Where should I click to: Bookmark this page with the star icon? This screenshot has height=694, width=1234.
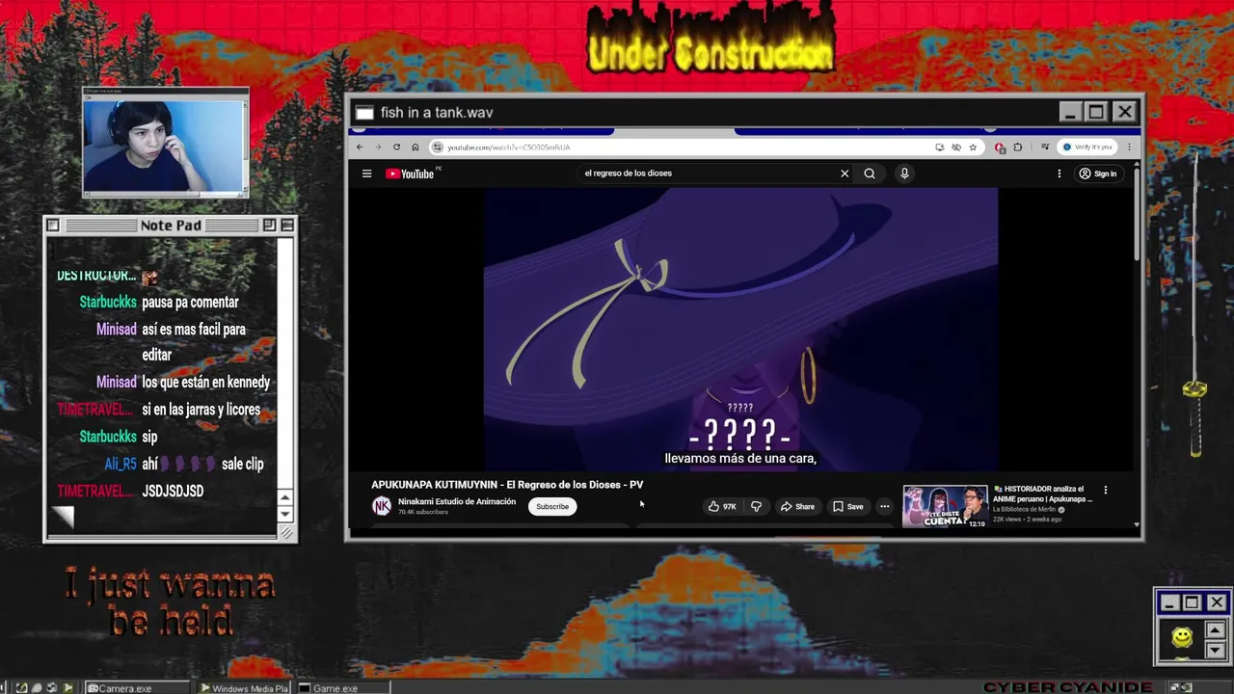pyautogui.click(x=973, y=147)
